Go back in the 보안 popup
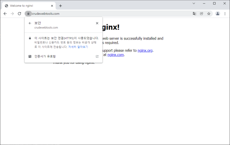Viewport: 230px width, 145px height. 30,23
